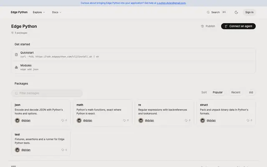Click the Sign in button
Image resolution: width=267 pixels, height=167 pixels.
tap(249, 12)
